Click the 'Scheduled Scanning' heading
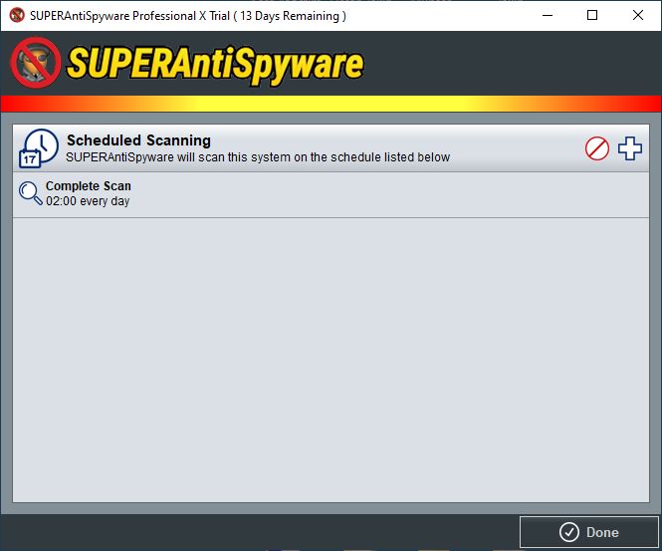This screenshot has height=551, width=662. 138,140
